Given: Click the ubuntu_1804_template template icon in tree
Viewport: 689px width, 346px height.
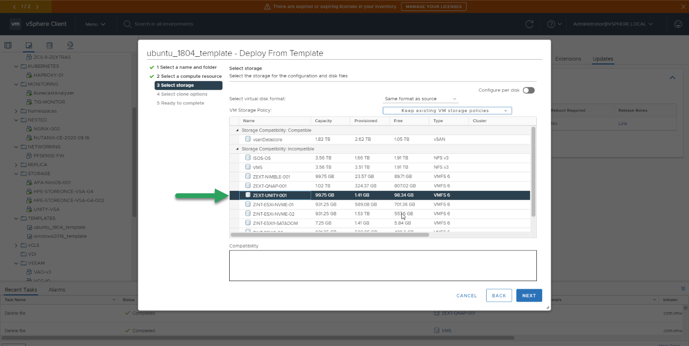Looking at the screenshot, I should pyautogui.click(x=30, y=227).
